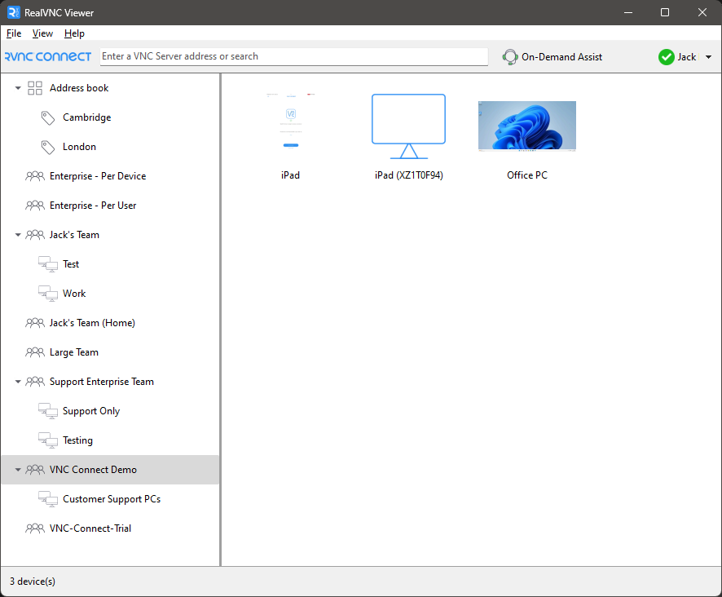The width and height of the screenshot is (722, 597).
Task: Click the iPad (XZ1T0F94) device name
Action: [409, 175]
